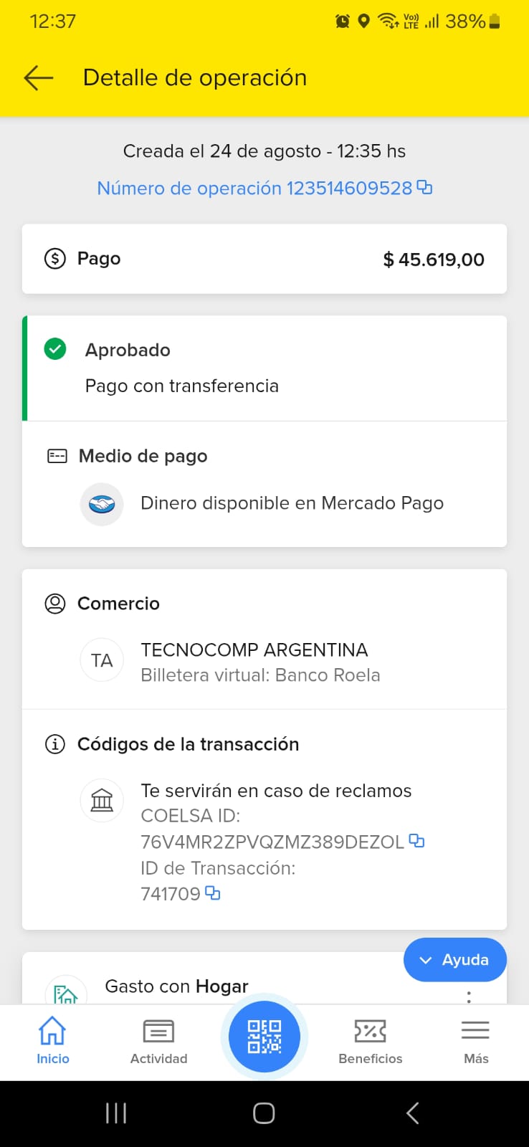529x1147 pixels.
Task: Switch to the Actividad tab
Action: [x=158, y=1040]
